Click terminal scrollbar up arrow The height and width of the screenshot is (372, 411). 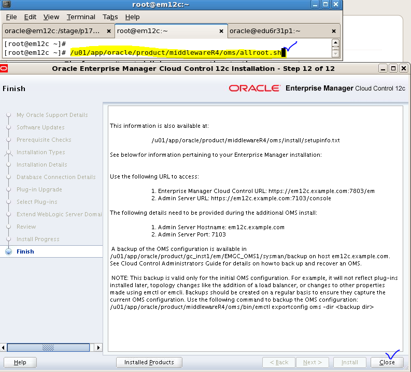tap(335, 42)
